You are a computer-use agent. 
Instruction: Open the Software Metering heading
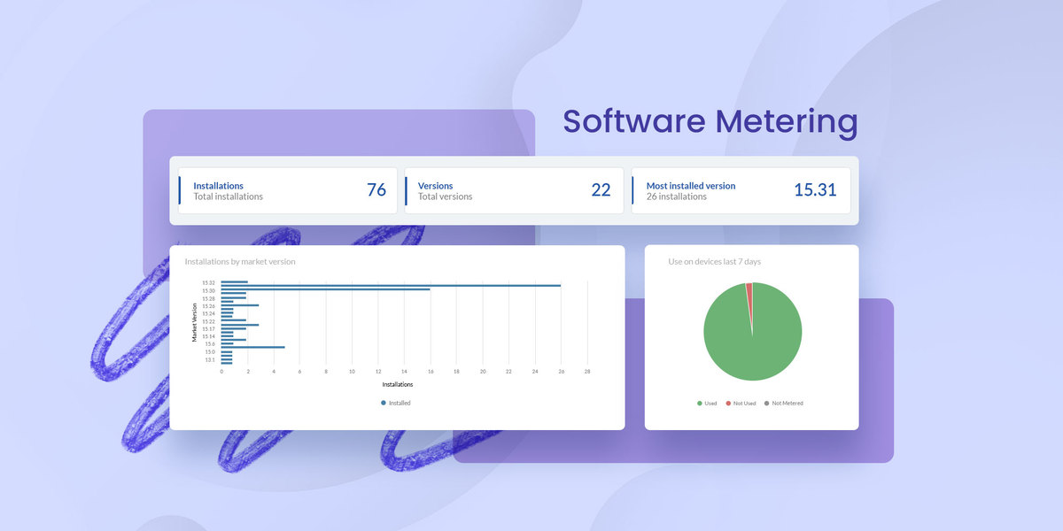click(710, 121)
